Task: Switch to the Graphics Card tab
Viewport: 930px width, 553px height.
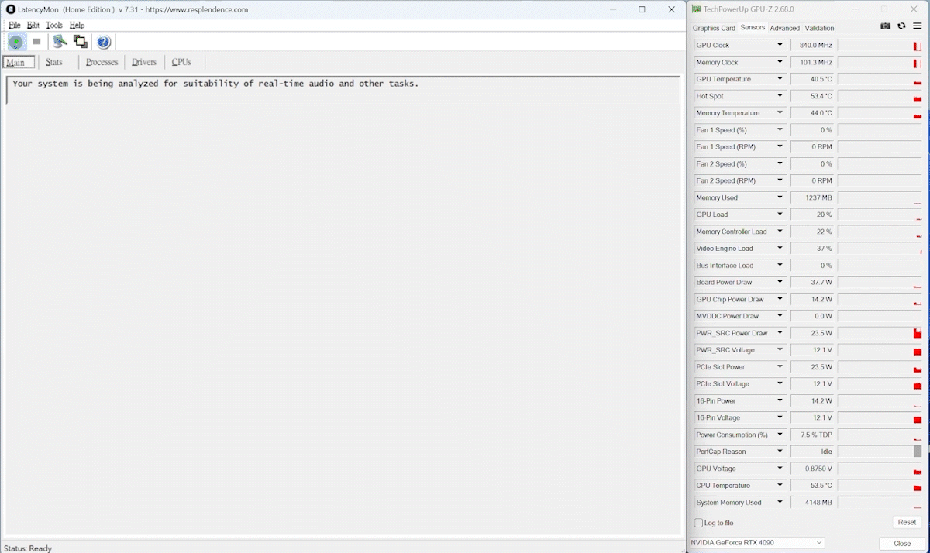Action: (714, 28)
